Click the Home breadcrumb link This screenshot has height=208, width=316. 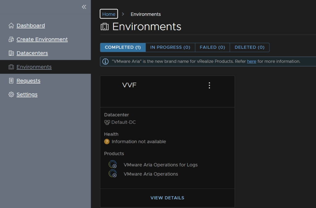[x=109, y=14]
